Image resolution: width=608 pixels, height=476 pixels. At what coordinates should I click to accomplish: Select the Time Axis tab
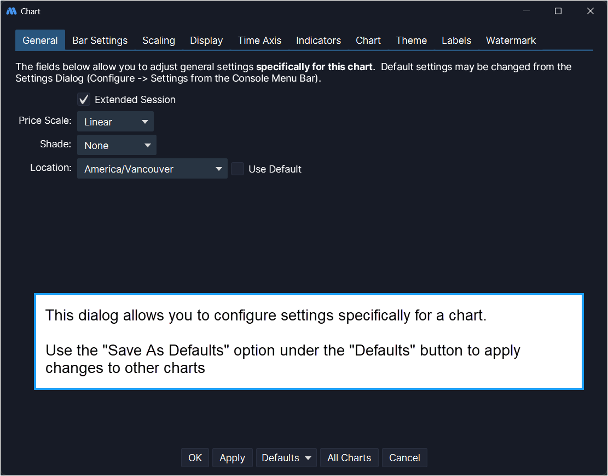pos(259,41)
